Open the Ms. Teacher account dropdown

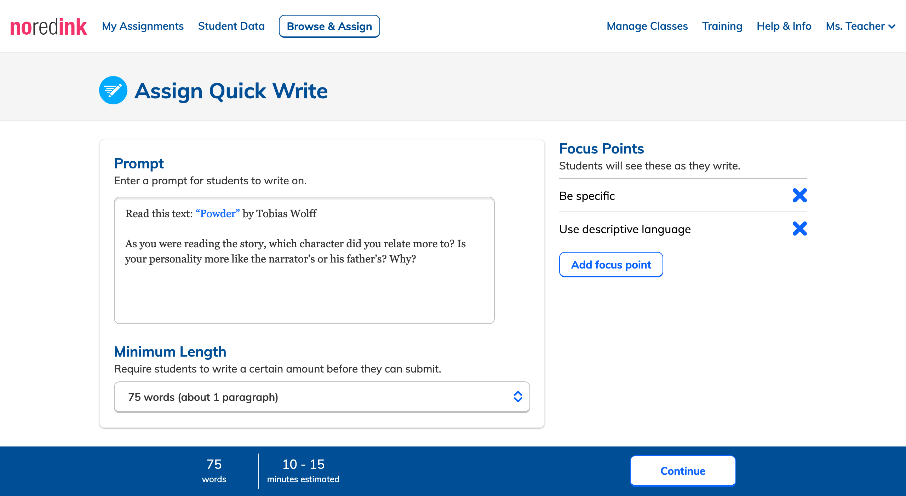coord(855,26)
